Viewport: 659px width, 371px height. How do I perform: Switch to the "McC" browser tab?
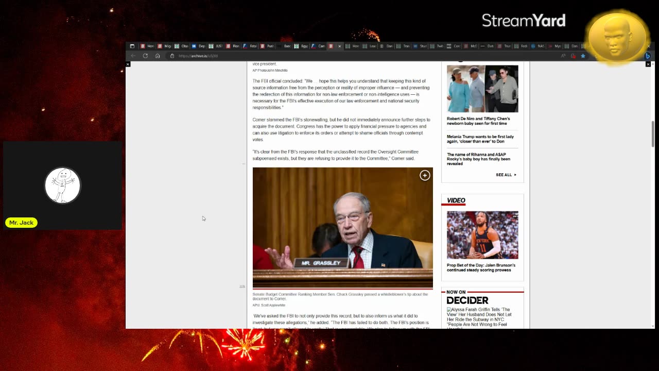click(x=471, y=46)
